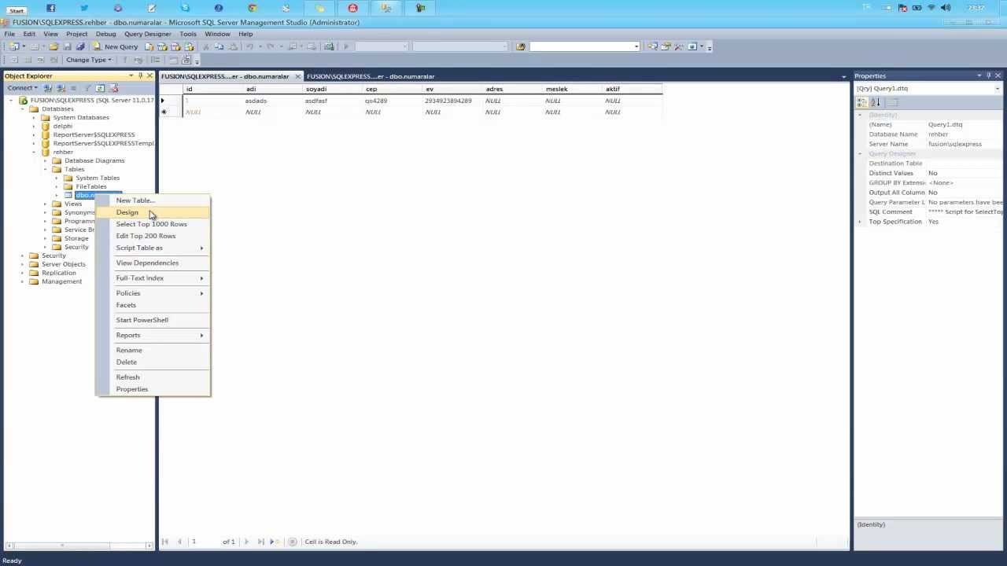Screen dimensions: 1007x566
Task: Expand the Database Diagrams folder
Action: [x=46, y=160]
